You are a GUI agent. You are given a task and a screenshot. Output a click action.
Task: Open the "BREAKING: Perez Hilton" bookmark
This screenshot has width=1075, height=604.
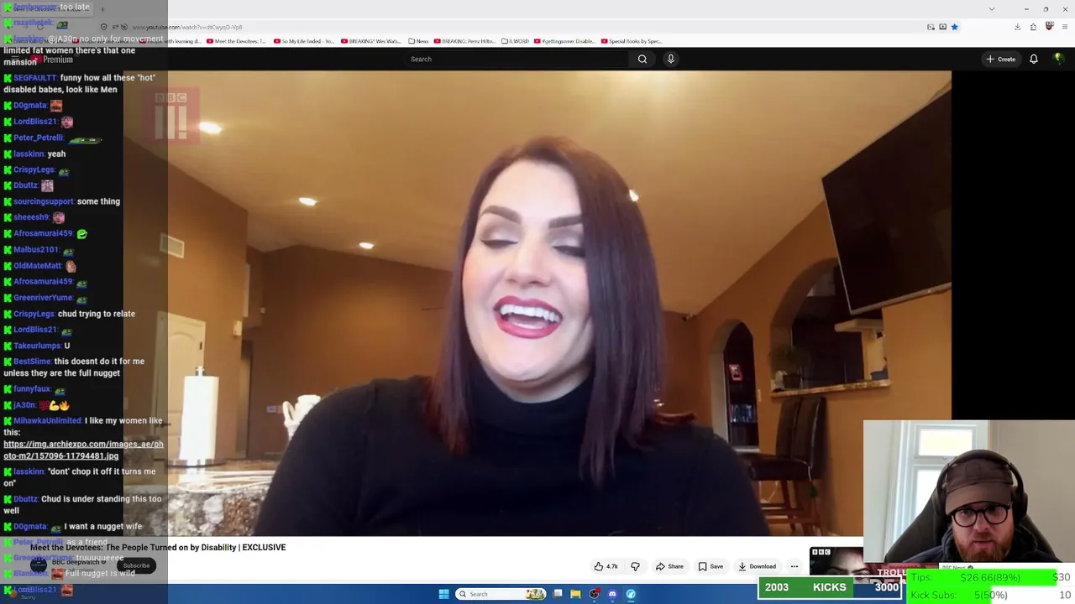tap(464, 41)
